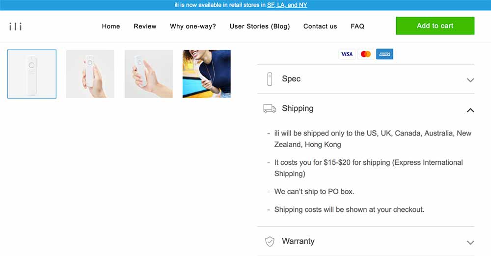This screenshot has height=256, width=491.
Task: Select the smiling woman lifestyle thumbnail
Action: [207, 74]
